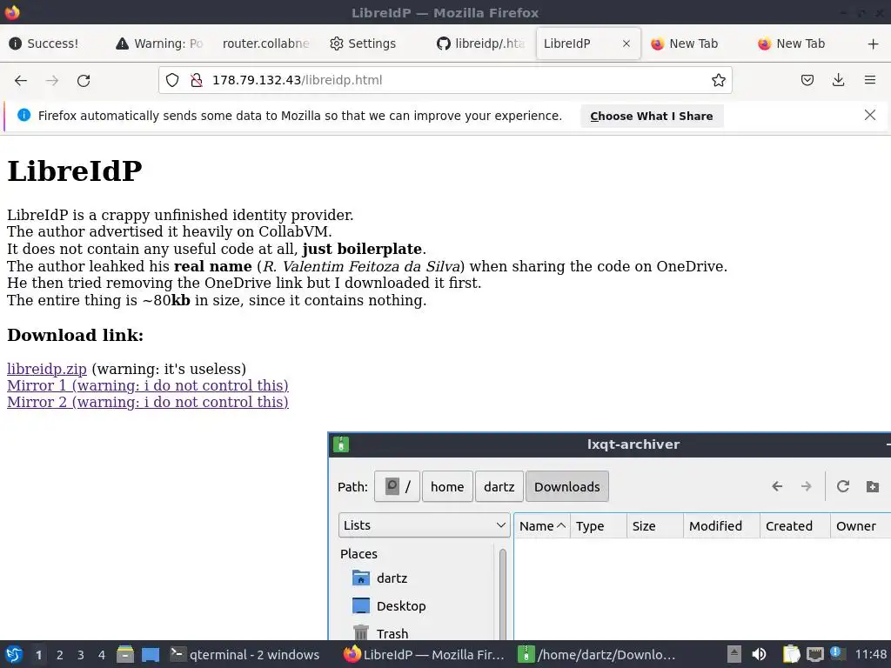Sort files by the Created column
891x668 pixels.
(x=795, y=526)
